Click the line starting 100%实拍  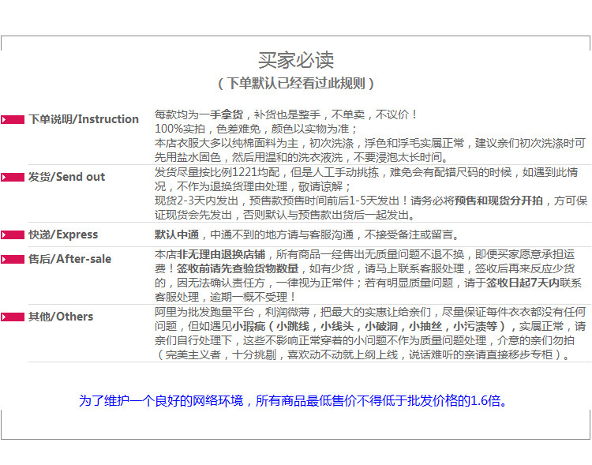click(x=256, y=129)
